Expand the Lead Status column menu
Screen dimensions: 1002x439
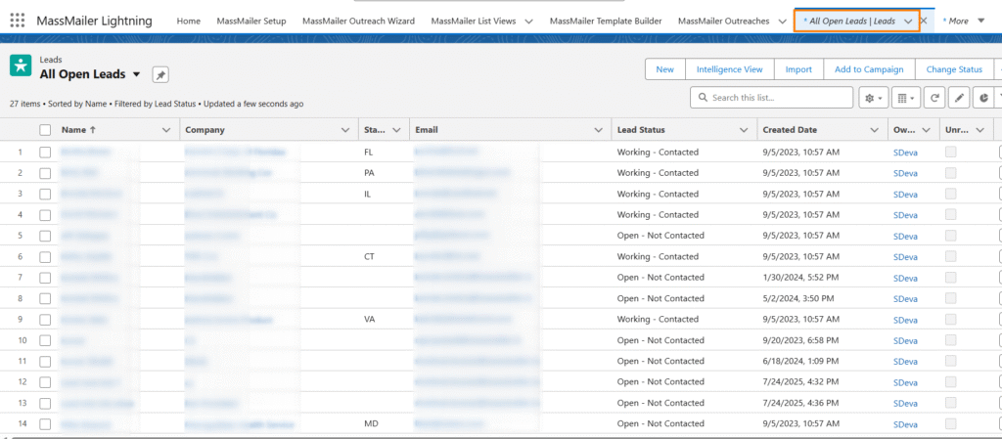[x=746, y=130]
